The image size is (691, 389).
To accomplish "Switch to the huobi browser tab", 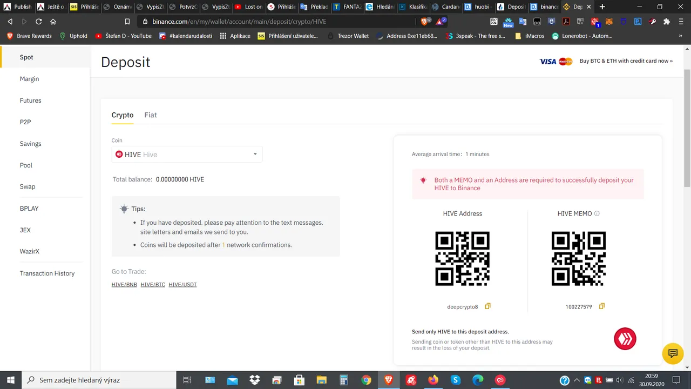I will pyautogui.click(x=477, y=6).
